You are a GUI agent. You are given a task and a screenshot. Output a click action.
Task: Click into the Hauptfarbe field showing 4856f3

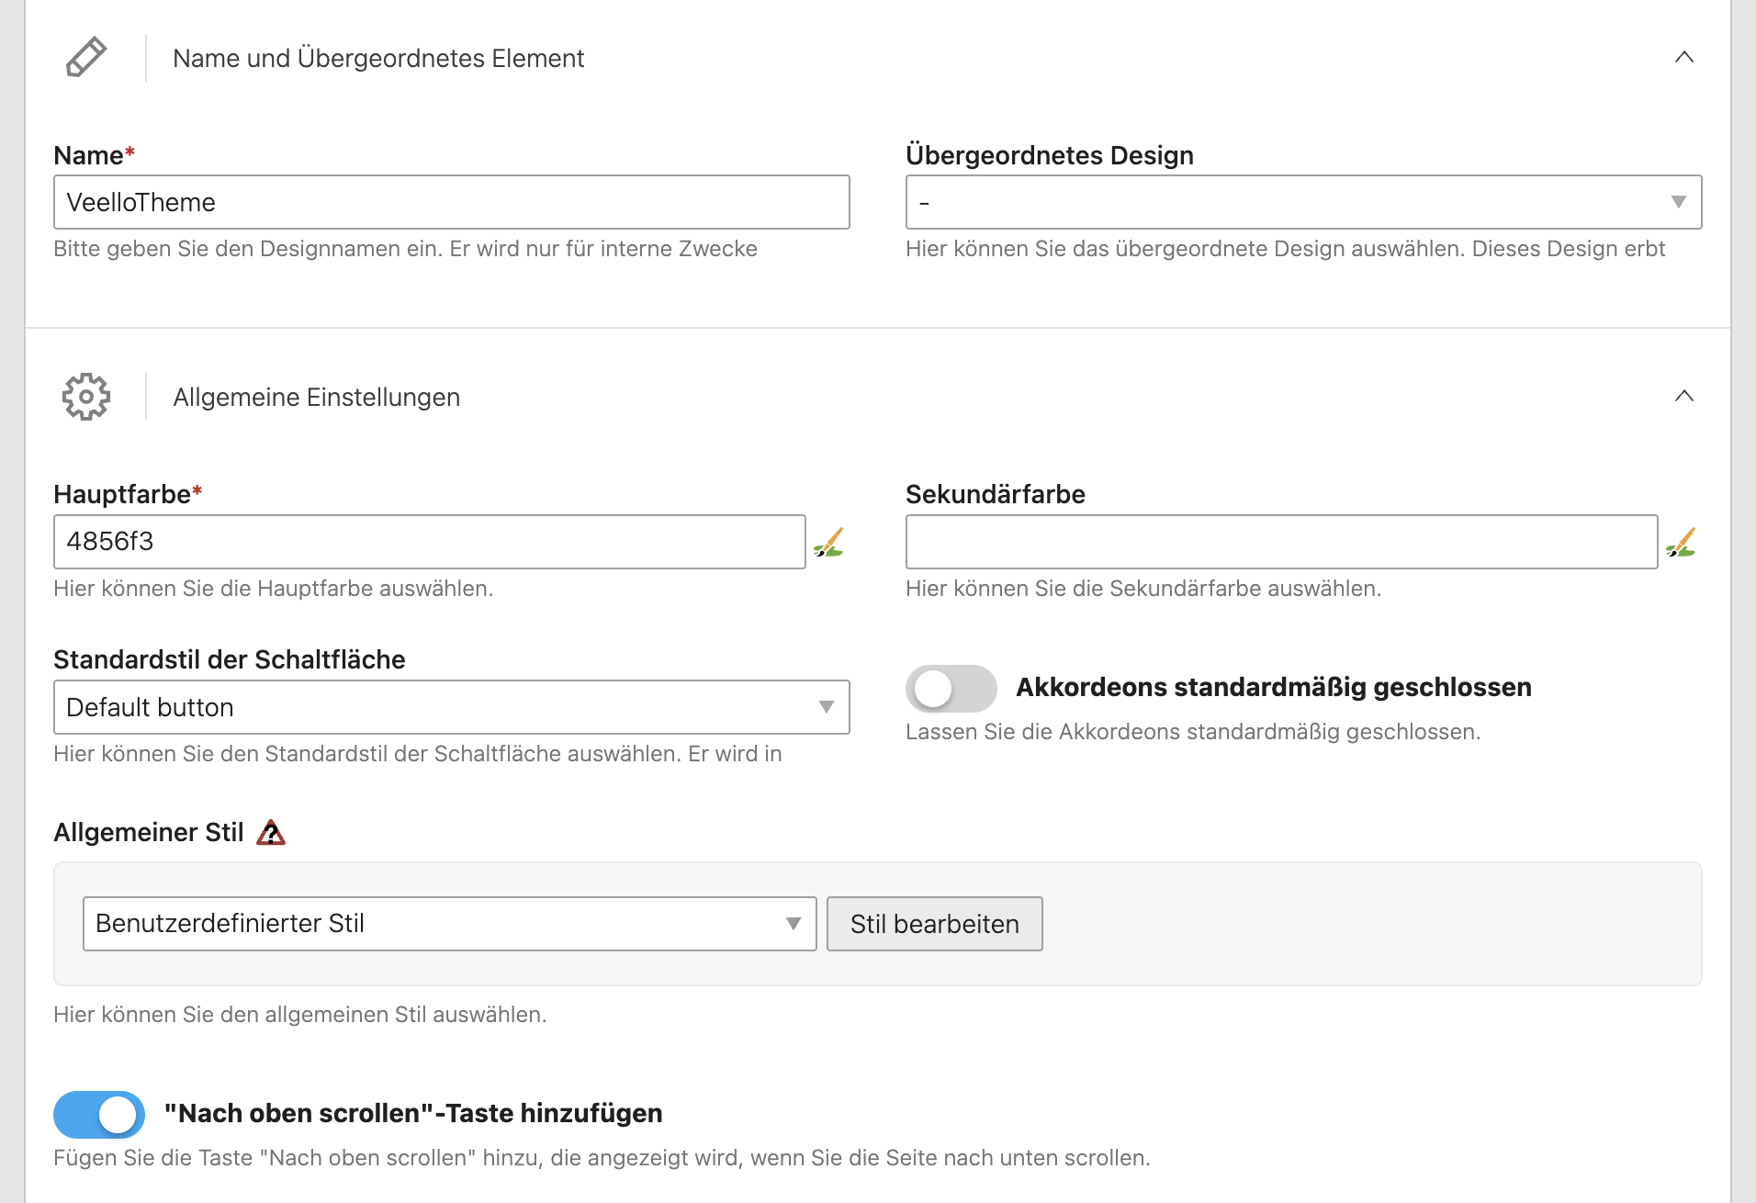click(x=429, y=542)
